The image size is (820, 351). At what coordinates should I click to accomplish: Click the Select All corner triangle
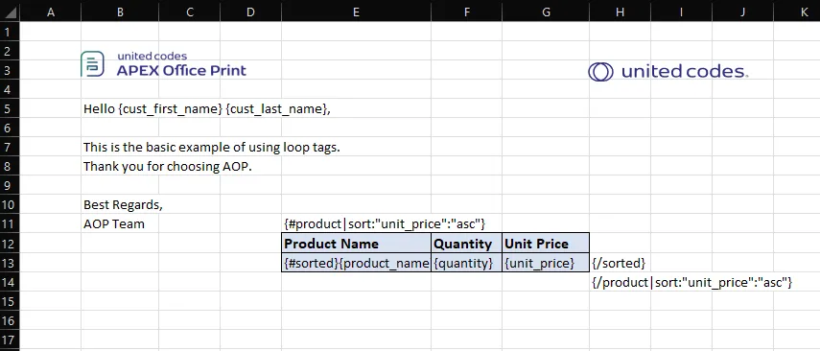pos(10,12)
